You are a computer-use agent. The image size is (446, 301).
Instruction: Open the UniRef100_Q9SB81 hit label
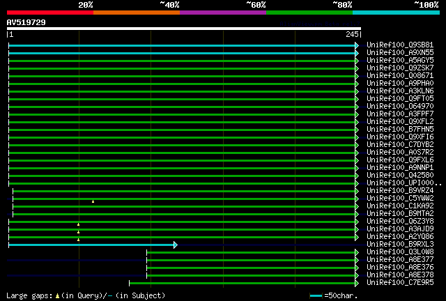400,45
